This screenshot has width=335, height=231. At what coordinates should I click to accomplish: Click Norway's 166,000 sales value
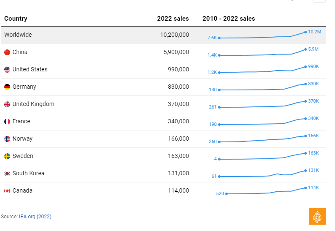pos(178,139)
